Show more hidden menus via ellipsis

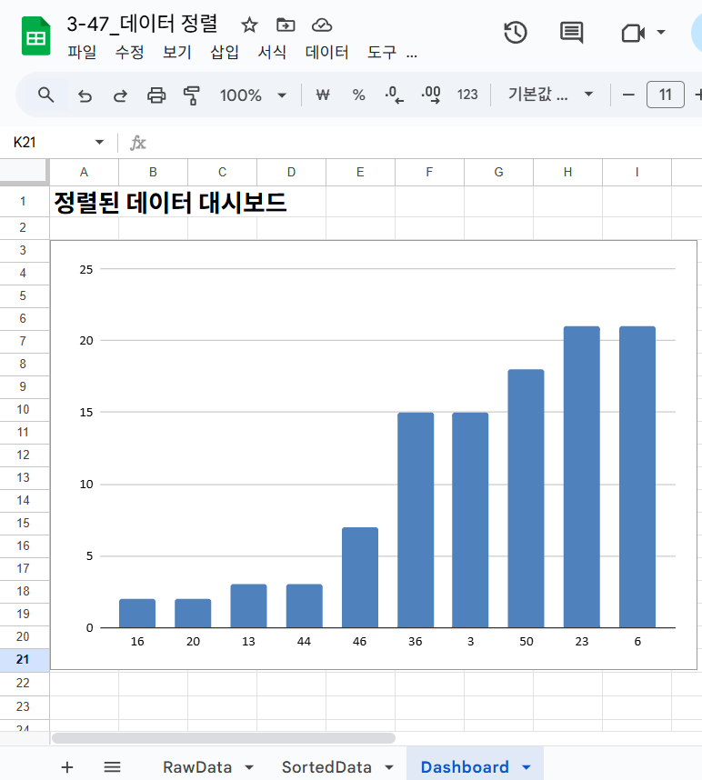tap(411, 55)
